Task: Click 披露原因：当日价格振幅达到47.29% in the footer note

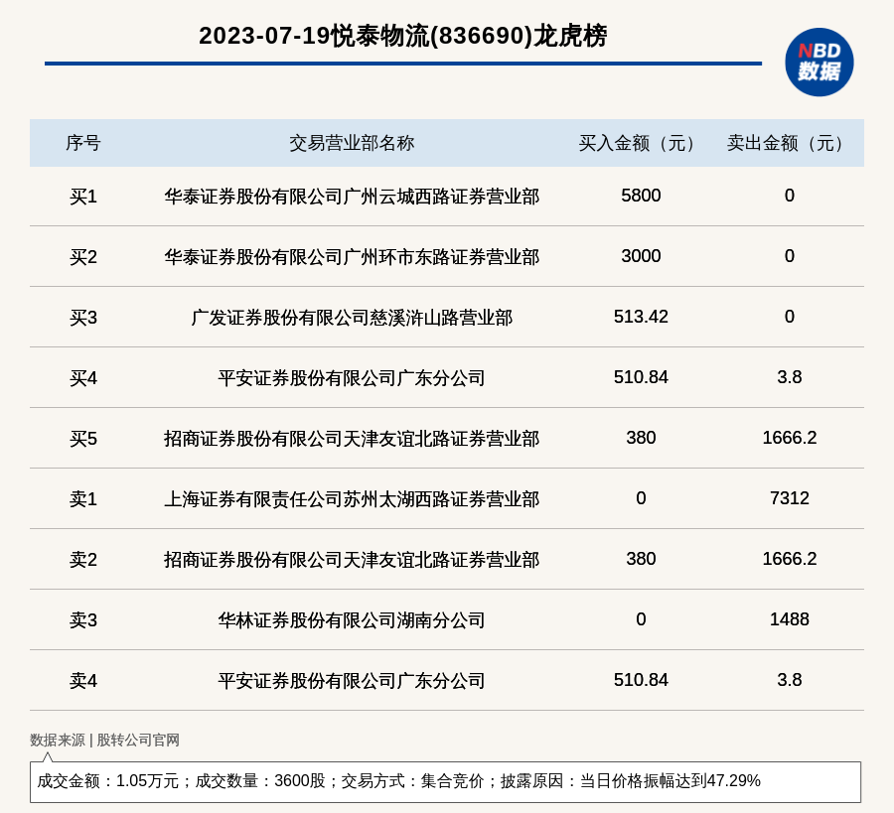Action: (x=631, y=781)
